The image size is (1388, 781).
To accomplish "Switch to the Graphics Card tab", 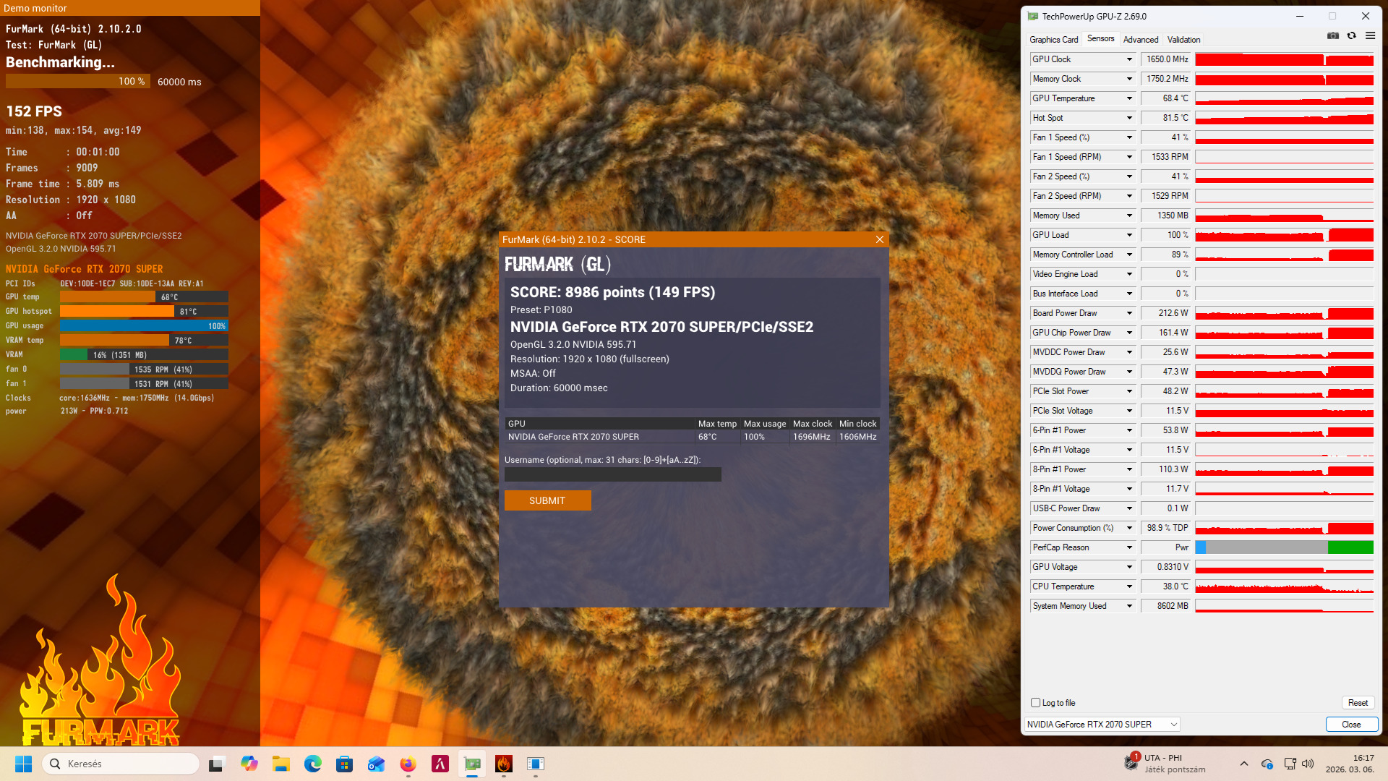I will point(1053,40).
